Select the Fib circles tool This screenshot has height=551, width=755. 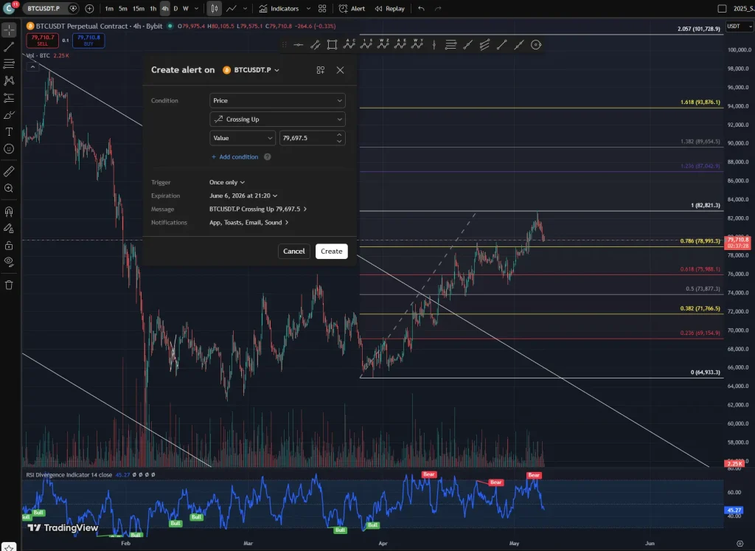[536, 45]
